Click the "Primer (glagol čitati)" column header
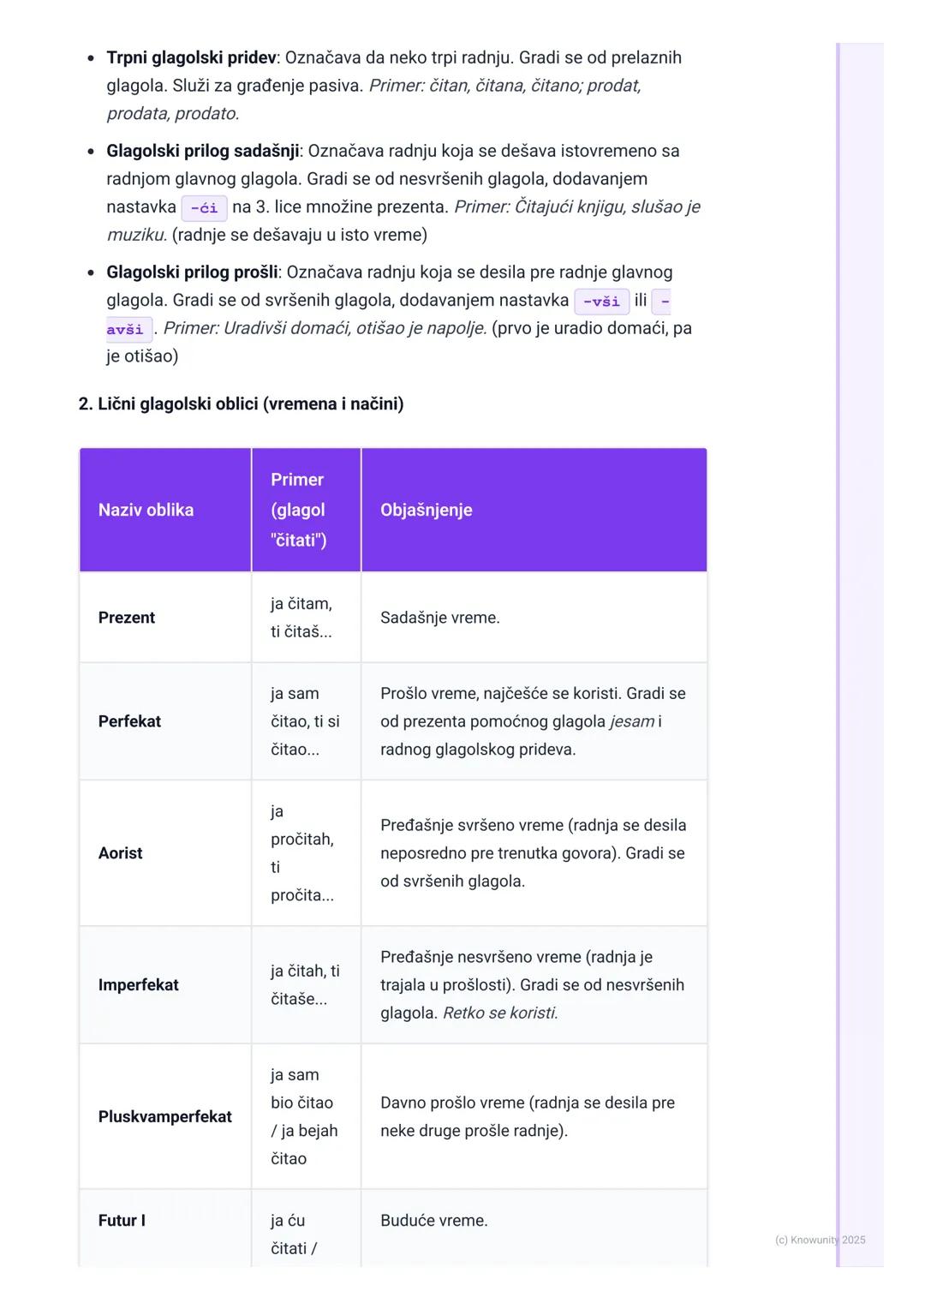Image resolution: width=925 pixels, height=1309 pixels. [298, 510]
